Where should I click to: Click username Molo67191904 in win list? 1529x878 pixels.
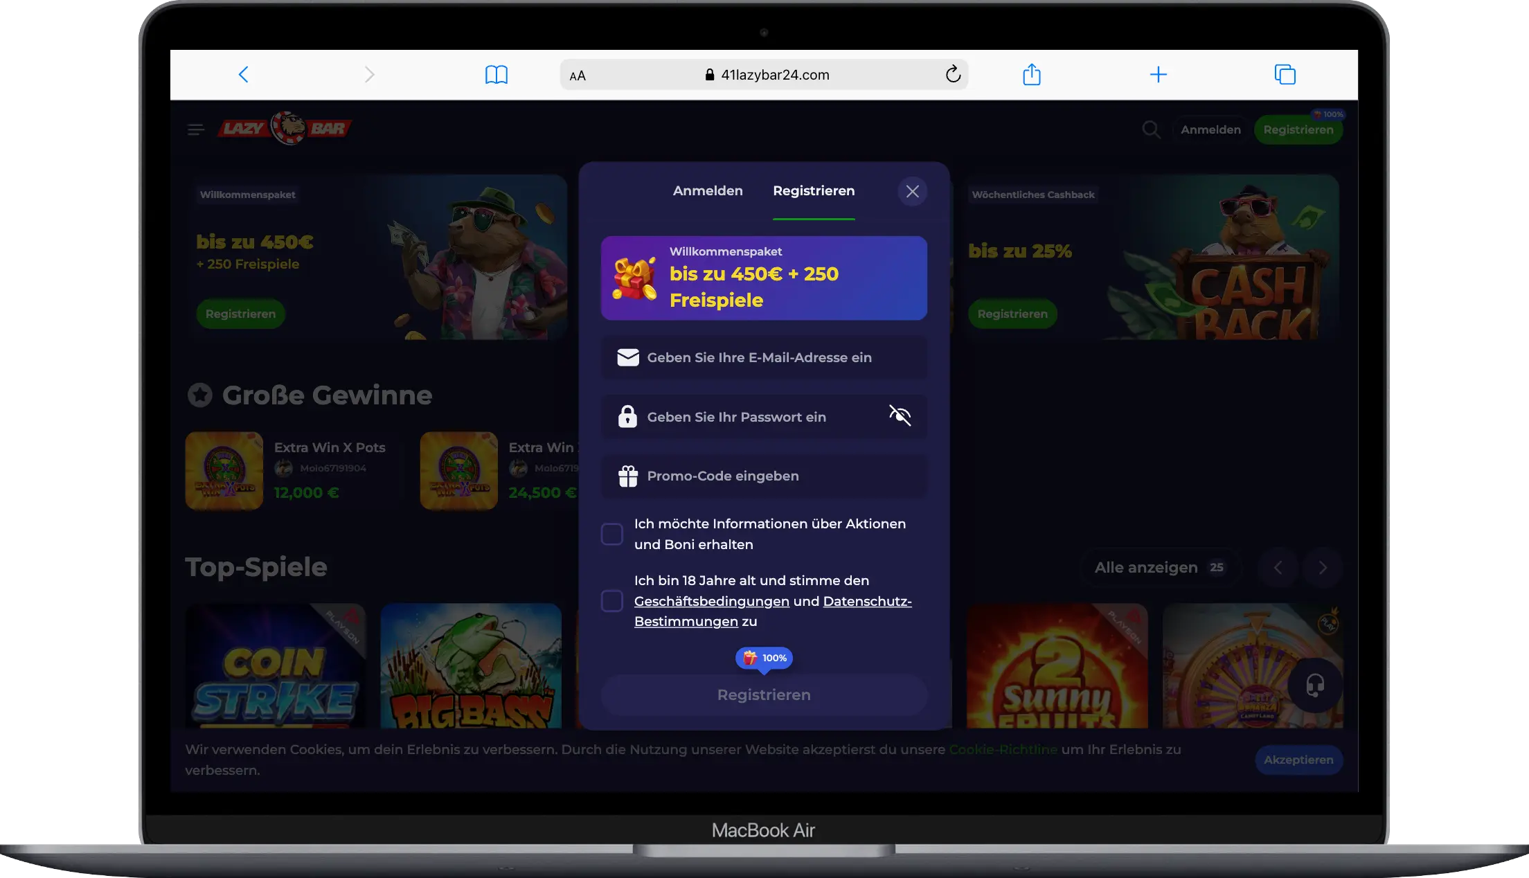point(333,469)
